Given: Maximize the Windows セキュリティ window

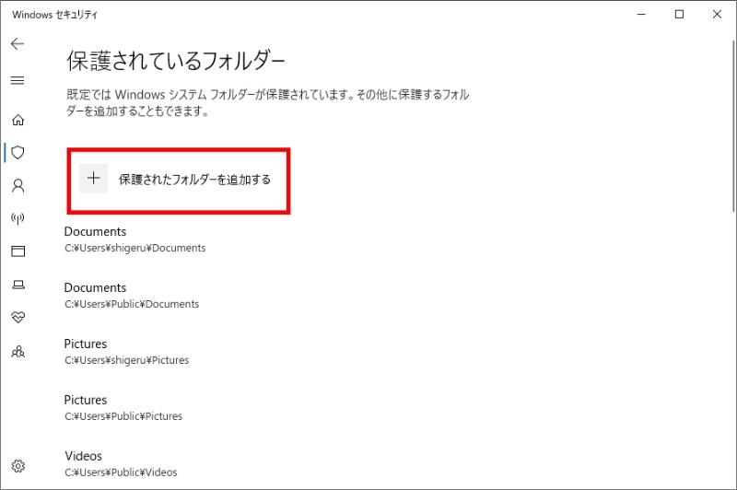Looking at the screenshot, I should click(679, 15).
